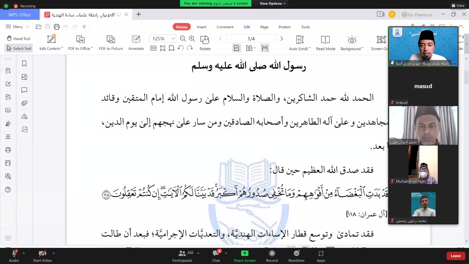Open the WPS Menu
469x264 pixels.
coord(17,27)
